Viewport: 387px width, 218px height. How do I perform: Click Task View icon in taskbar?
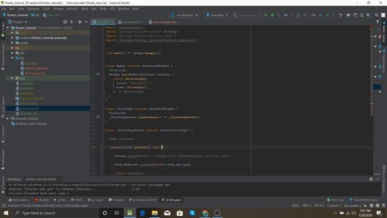pos(117,213)
